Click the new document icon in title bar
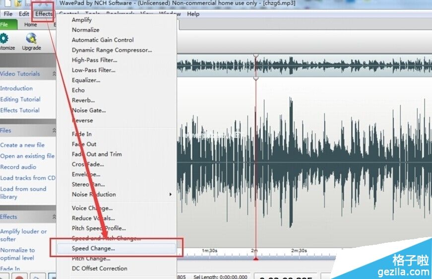This screenshot has height=279, width=432. (6, 3)
